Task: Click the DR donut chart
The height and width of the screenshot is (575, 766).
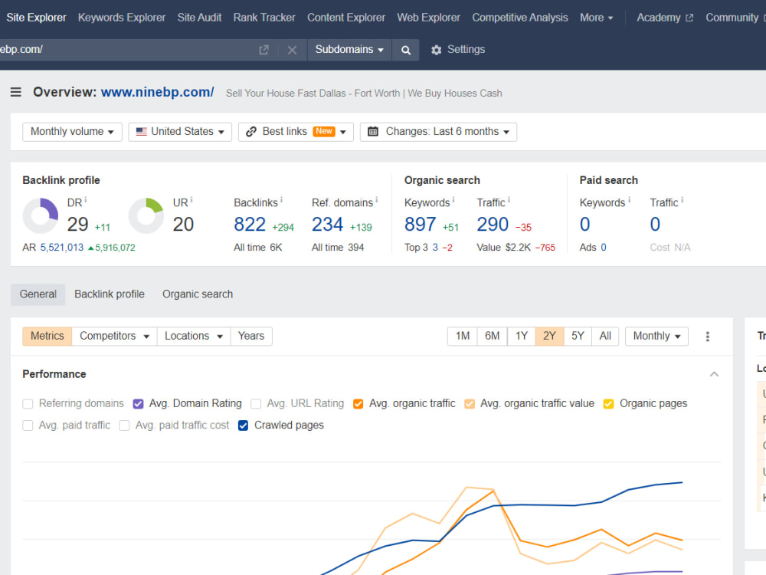Action: click(x=41, y=215)
